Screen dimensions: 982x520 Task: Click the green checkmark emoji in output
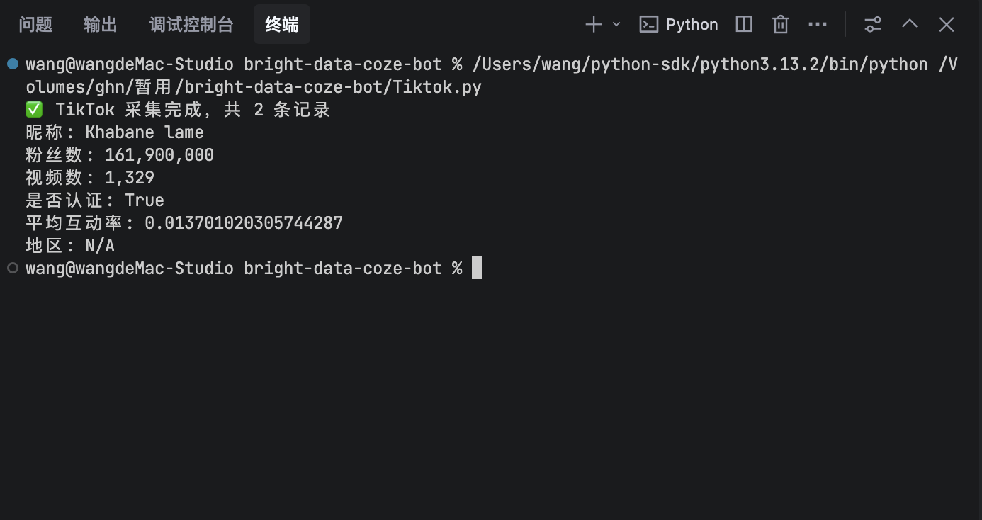coord(34,110)
